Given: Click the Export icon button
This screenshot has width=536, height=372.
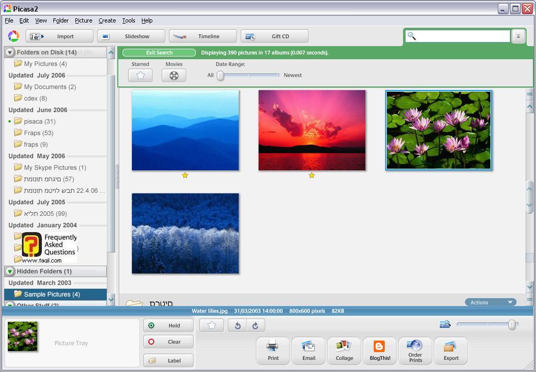Looking at the screenshot, I should [451, 351].
